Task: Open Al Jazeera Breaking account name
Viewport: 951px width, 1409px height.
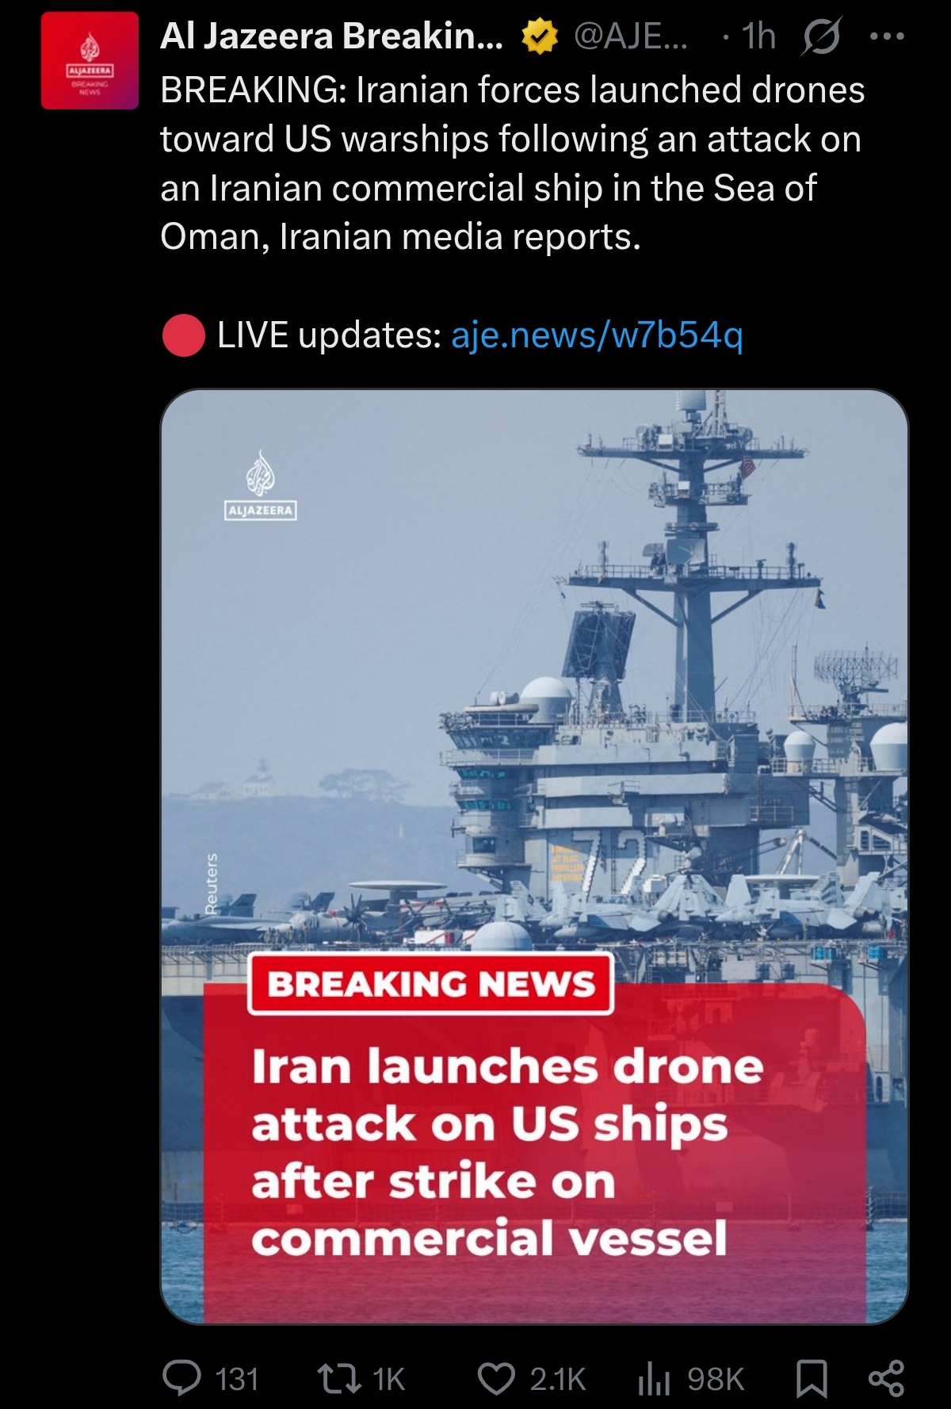Action: pos(331,36)
